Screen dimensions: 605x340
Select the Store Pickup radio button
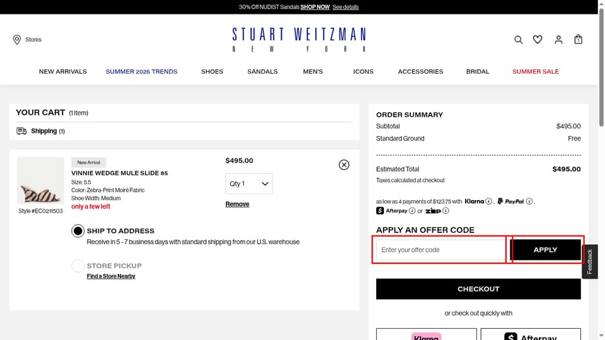78,266
